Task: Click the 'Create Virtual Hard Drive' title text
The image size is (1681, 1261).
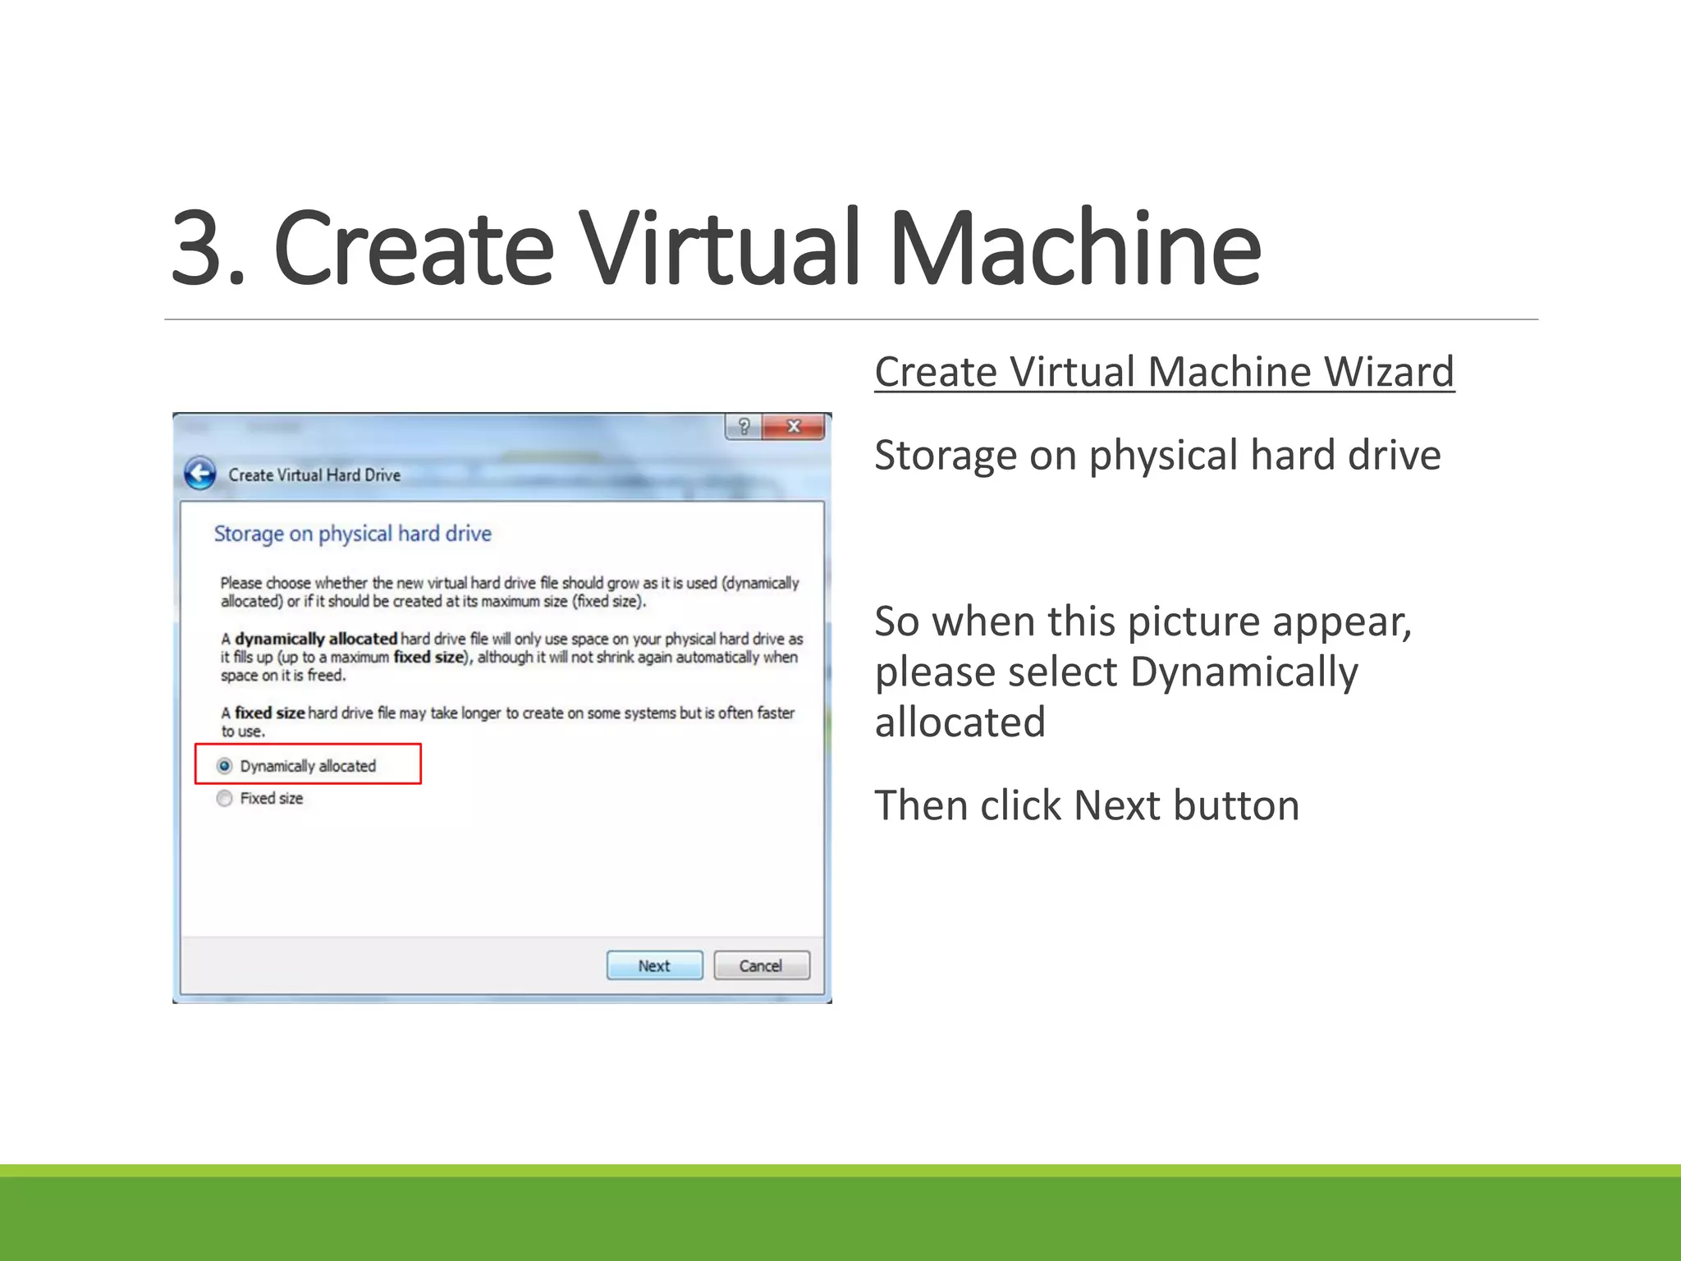Action: (x=314, y=475)
